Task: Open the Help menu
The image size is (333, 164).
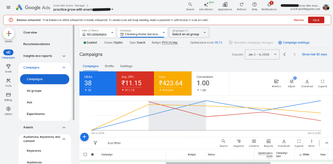Action: 254,6
